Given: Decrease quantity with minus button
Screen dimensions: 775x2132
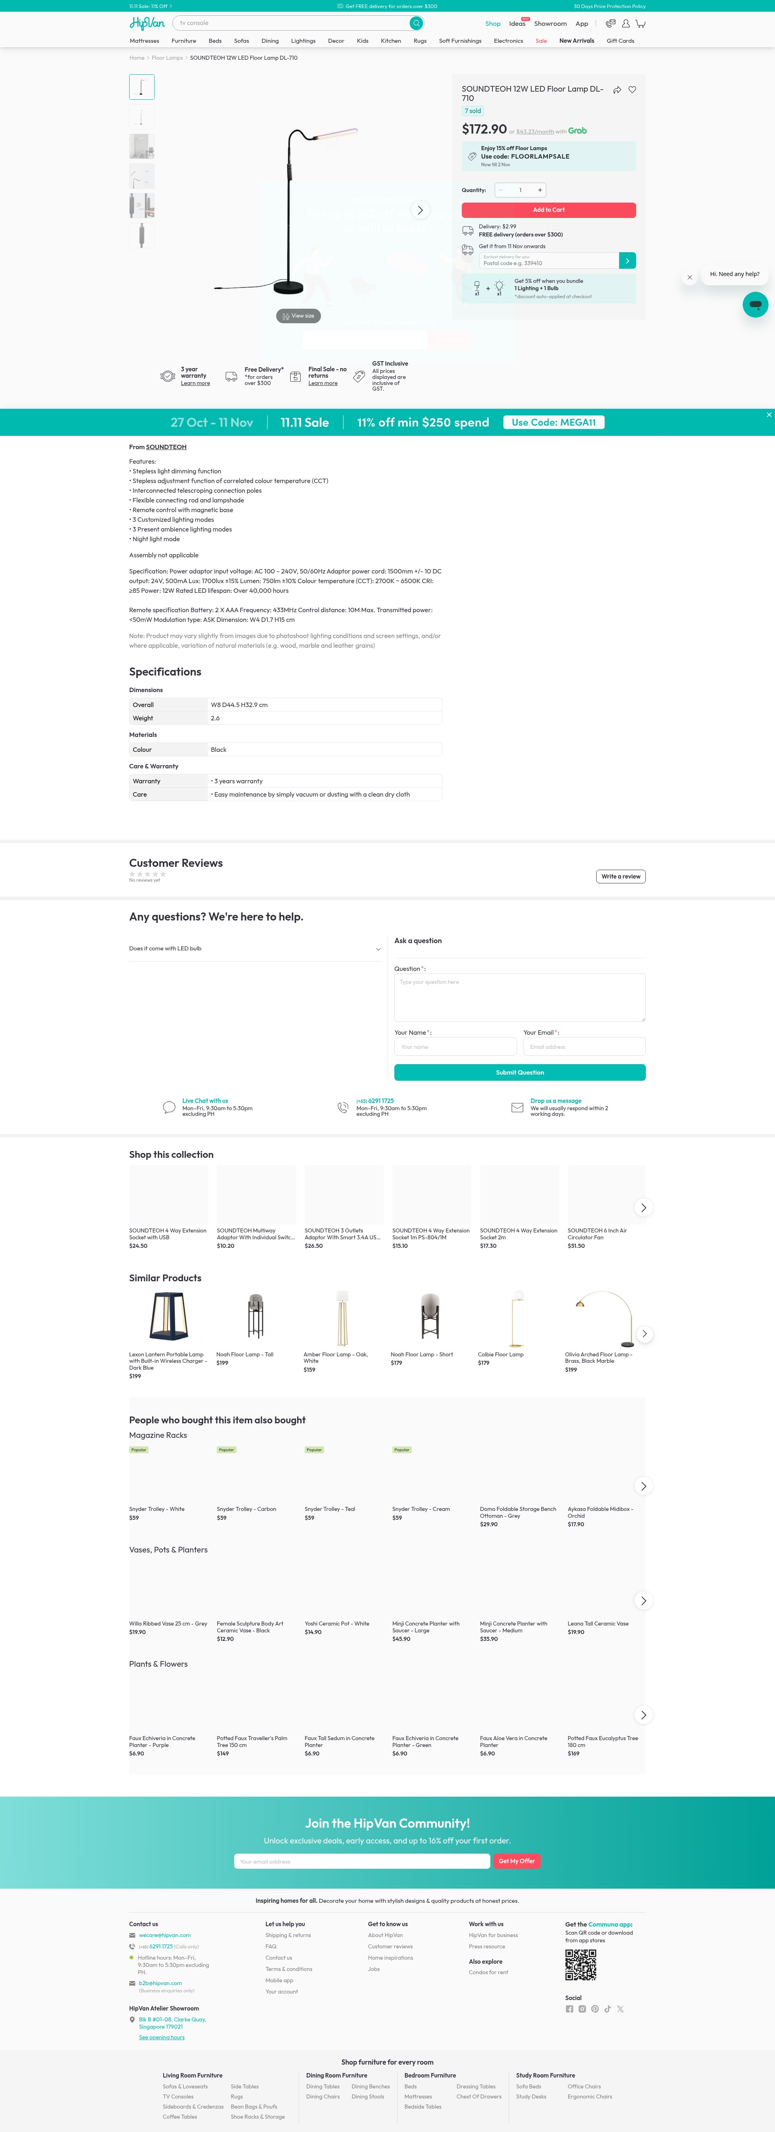Looking at the screenshot, I should point(501,190).
